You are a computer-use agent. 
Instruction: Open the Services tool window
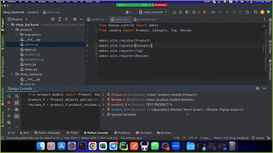[x=164, y=133]
